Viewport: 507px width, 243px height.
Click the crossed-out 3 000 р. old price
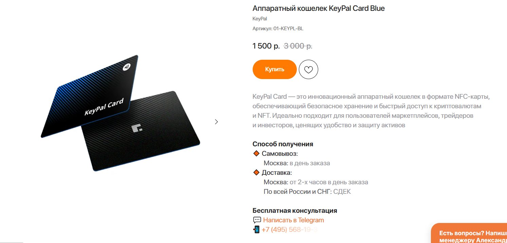point(298,46)
